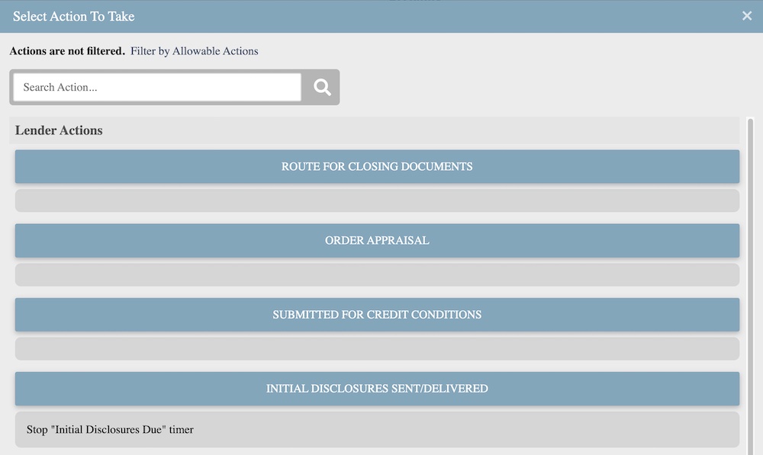Select Initial Disclosures Sent/Delivered action
This screenshot has width=763, height=455.
pos(377,388)
